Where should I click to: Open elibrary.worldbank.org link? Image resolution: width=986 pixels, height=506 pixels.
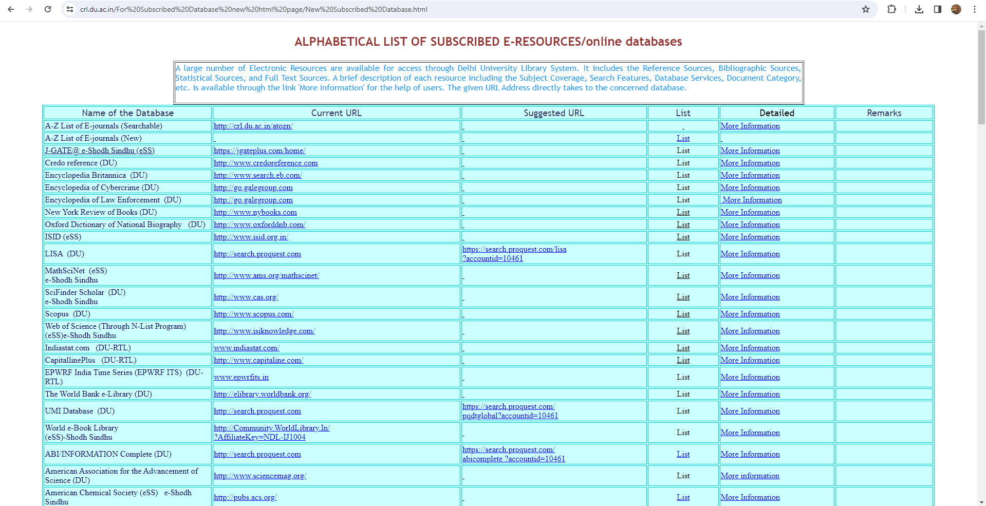[263, 394]
